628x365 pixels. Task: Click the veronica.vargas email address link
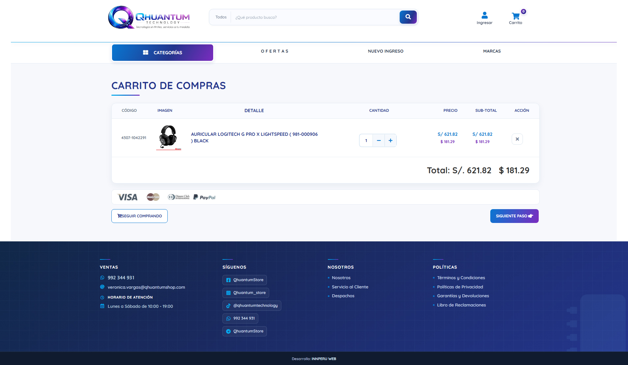(146, 287)
